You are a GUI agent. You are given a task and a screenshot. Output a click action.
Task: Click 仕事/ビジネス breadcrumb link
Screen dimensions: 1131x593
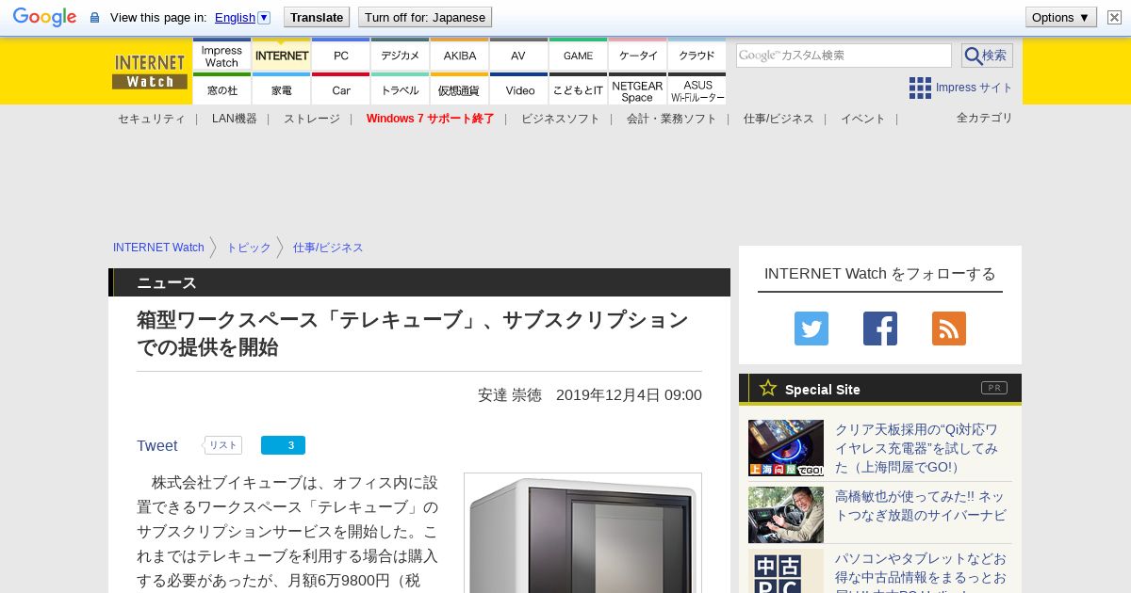[327, 248]
